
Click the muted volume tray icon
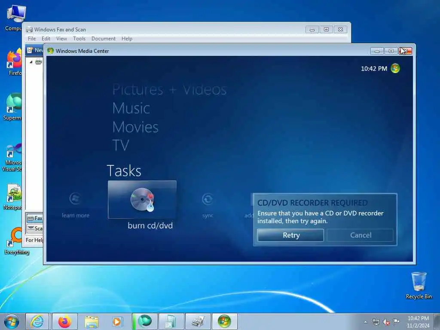click(x=386, y=322)
